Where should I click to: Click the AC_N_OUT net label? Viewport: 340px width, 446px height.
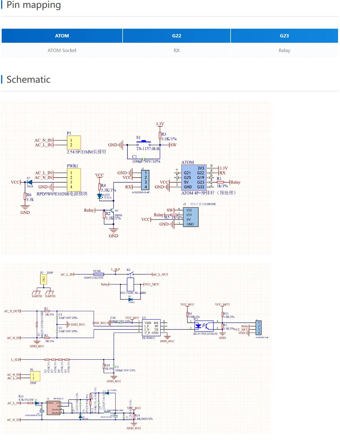(12, 311)
